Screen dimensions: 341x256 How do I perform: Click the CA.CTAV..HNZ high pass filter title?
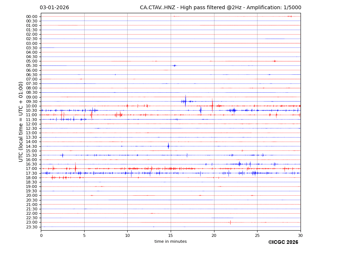220,8
